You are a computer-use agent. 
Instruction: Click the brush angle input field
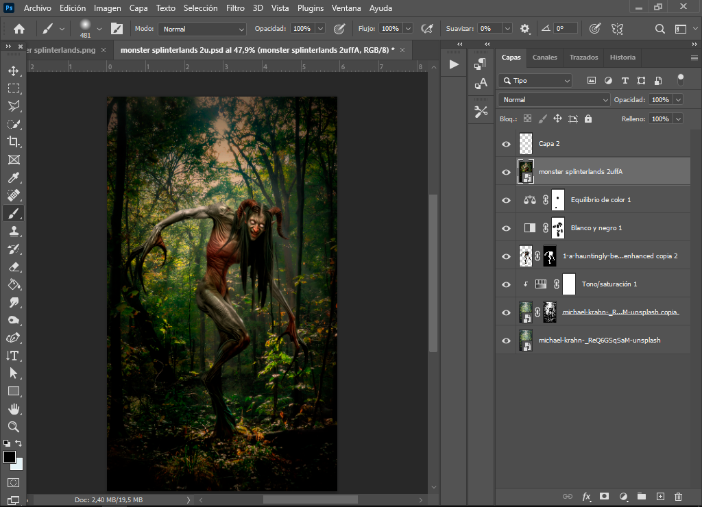(x=566, y=29)
